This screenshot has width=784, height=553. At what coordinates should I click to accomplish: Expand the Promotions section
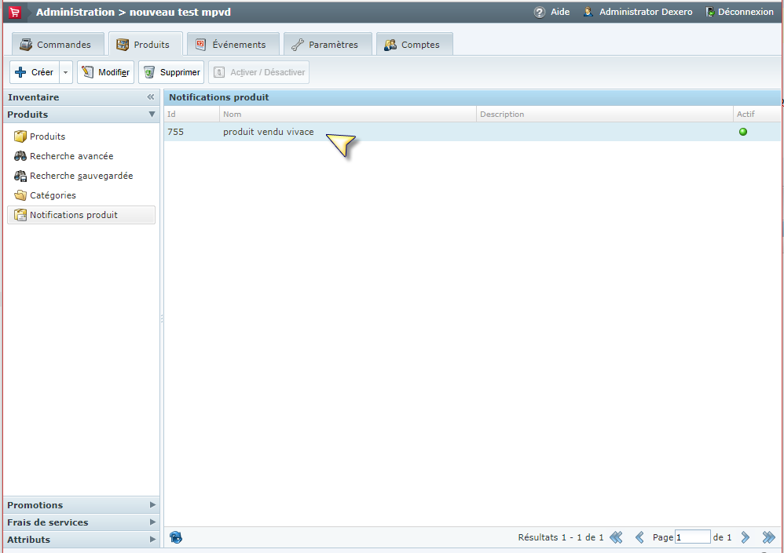pyautogui.click(x=81, y=505)
